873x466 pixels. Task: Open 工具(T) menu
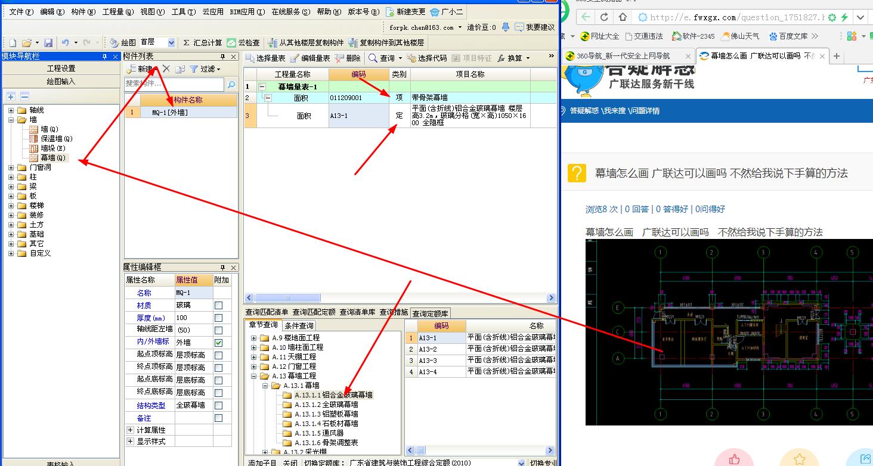coord(183,12)
